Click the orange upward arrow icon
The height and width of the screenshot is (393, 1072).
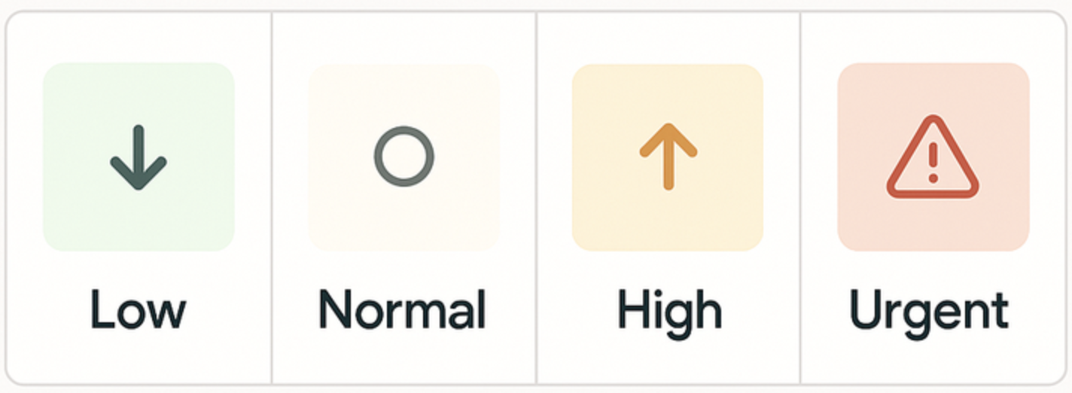668,157
